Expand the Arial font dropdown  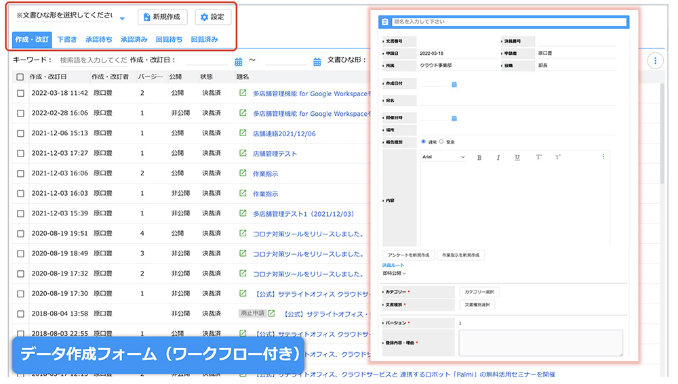[x=443, y=157]
